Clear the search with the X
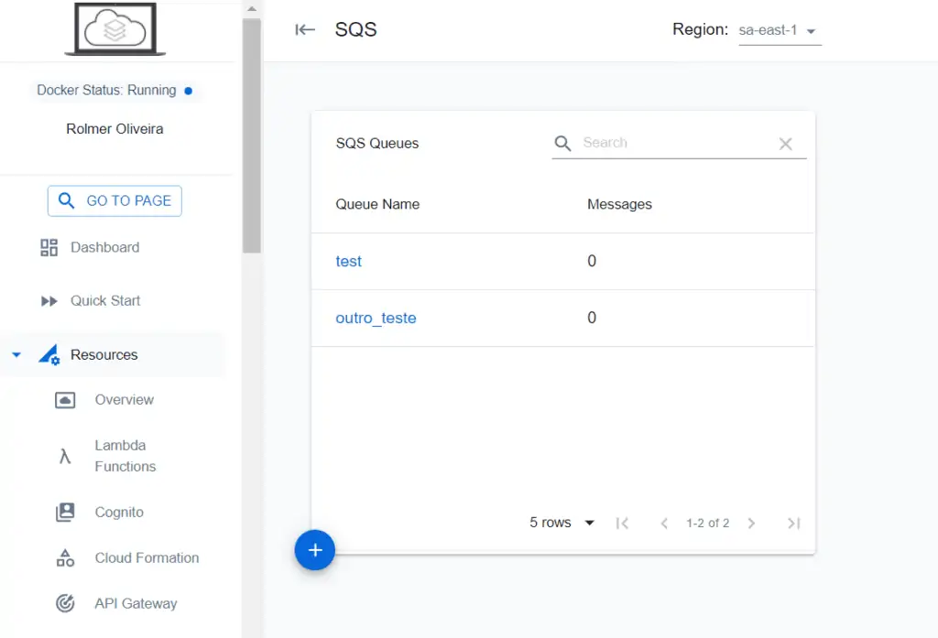The width and height of the screenshot is (938, 638). [785, 144]
